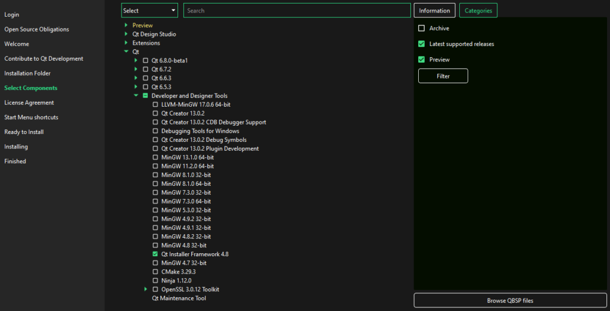Image resolution: width=610 pixels, height=311 pixels.
Task: Check Qt Creator 13.0.2 CDB Debugger Support
Action: (155, 122)
